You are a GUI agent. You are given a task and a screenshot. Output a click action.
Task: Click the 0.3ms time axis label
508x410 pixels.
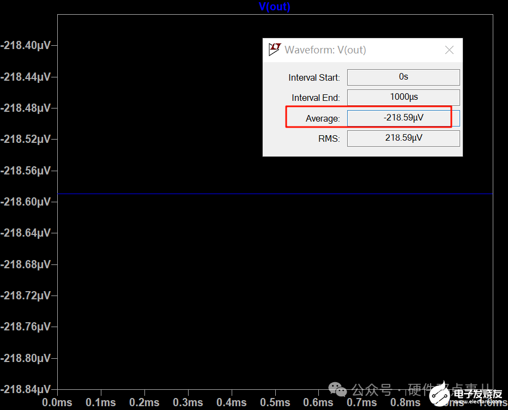188,402
